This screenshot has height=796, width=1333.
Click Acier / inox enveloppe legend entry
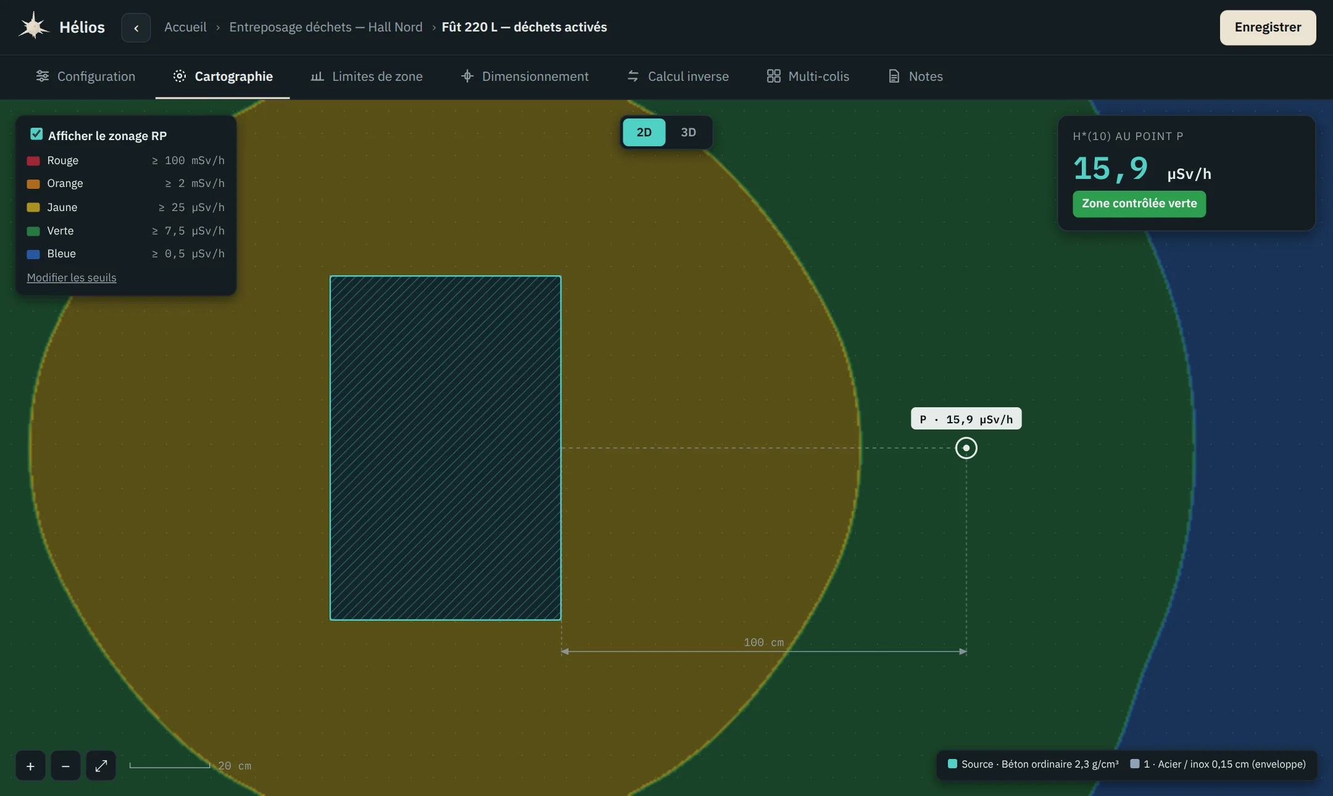pyautogui.click(x=1218, y=764)
